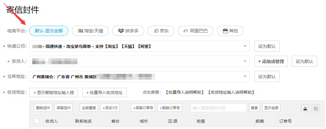Click the 去除重复 button
The image size is (326, 129).
coord(89,108)
